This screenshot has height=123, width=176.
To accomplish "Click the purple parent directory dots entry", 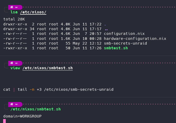I will 106,30.
